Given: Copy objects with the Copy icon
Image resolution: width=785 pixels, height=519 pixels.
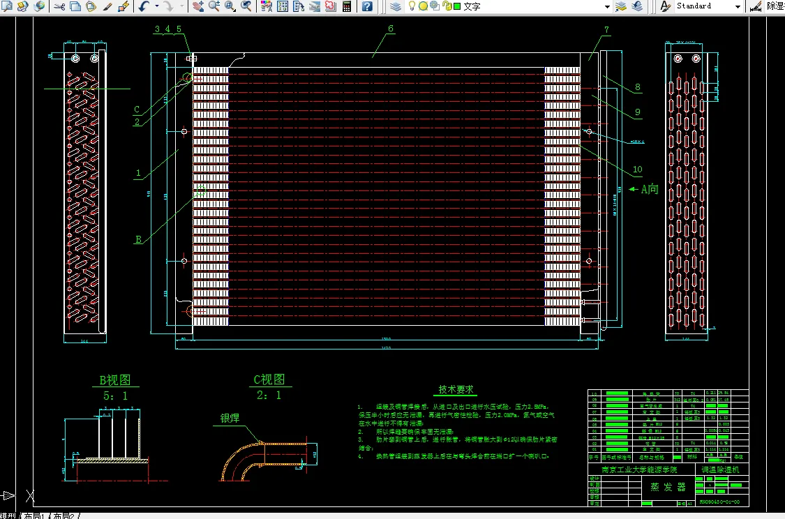Looking at the screenshot, I should click(75, 6).
